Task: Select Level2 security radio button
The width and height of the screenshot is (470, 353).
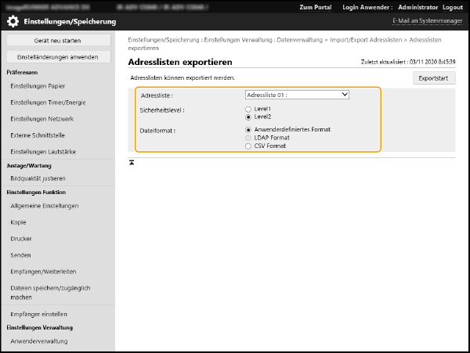Action: (249, 116)
